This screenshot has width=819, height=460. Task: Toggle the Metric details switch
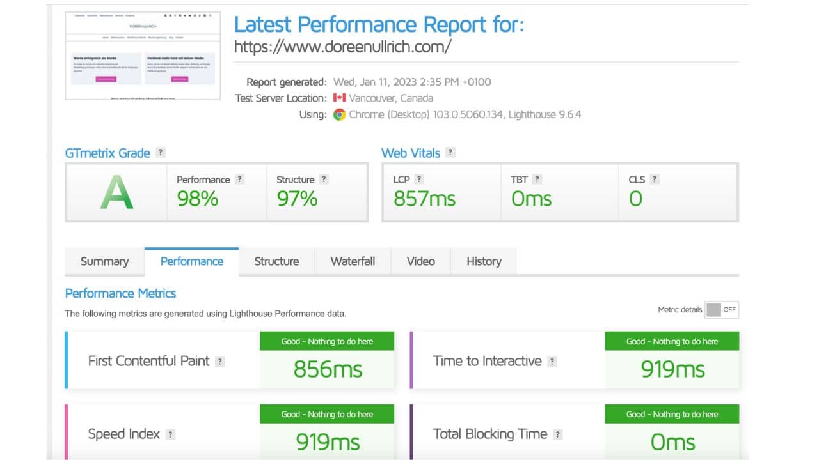[x=722, y=310]
